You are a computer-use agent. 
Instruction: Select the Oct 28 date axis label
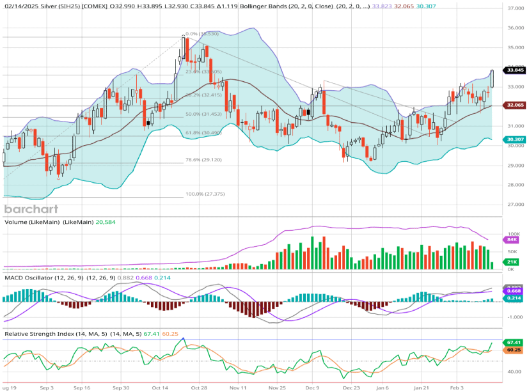tap(200, 388)
